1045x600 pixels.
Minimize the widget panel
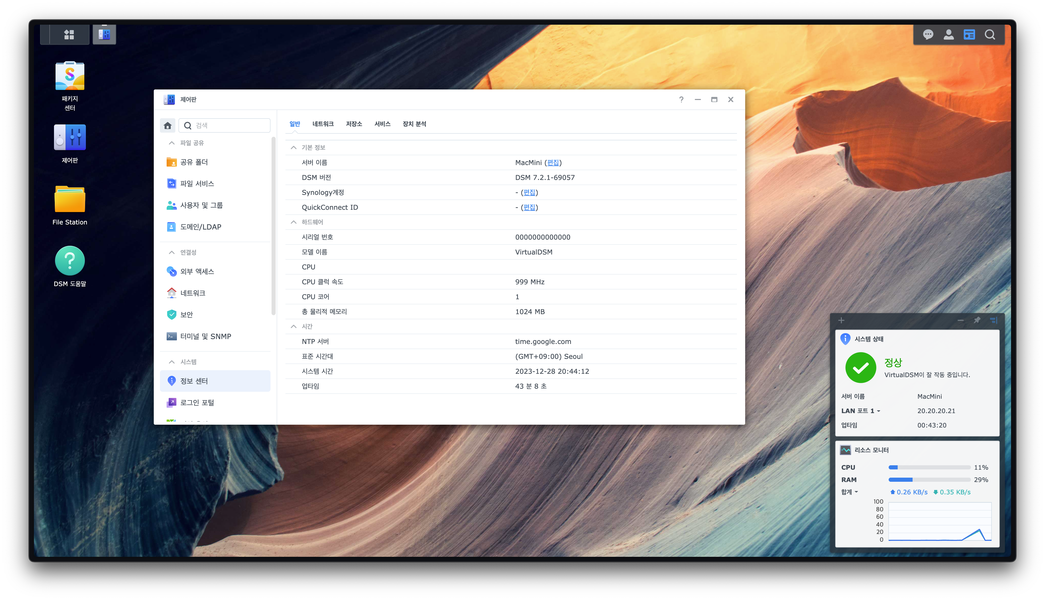[960, 320]
